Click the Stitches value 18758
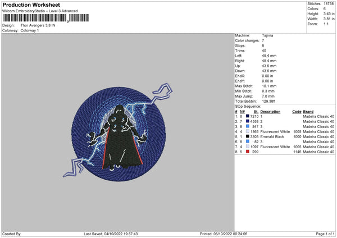The width and height of the screenshot is (337, 238). click(329, 4)
